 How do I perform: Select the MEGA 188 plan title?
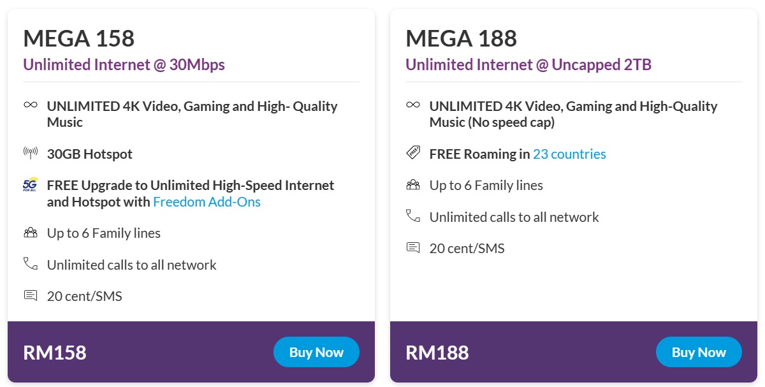(x=461, y=39)
